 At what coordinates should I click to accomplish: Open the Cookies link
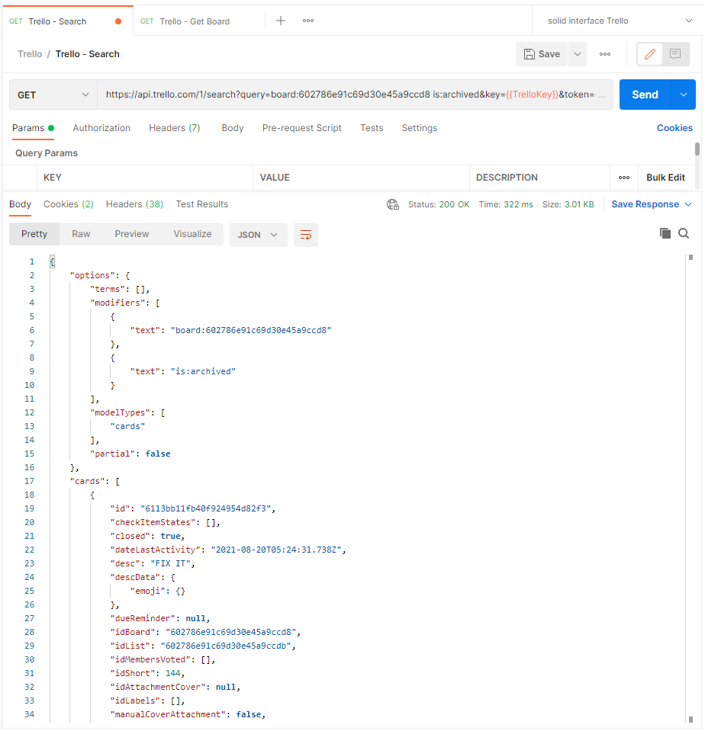click(674, 128)
